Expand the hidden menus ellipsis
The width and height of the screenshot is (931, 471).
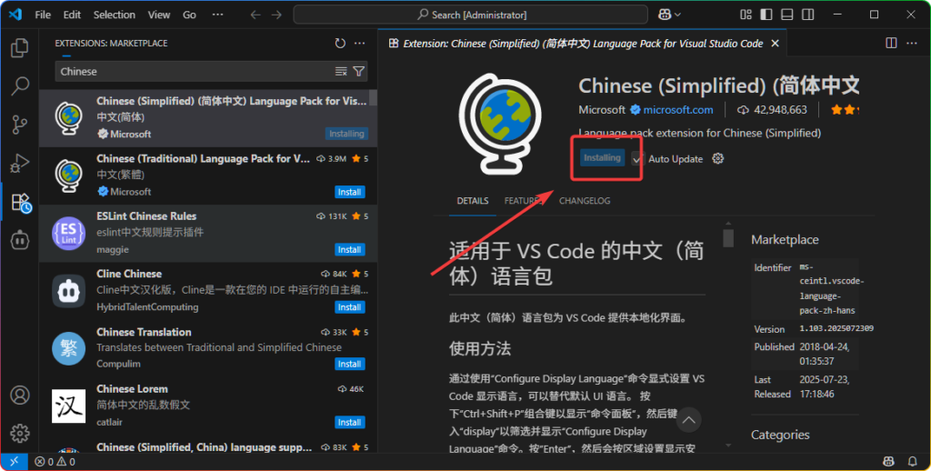[x=218, y=15]
